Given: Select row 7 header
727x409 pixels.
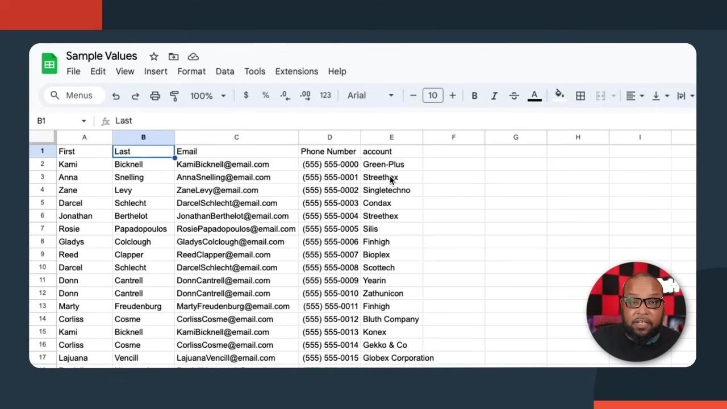Looking at the screenshot, I should click(x=43, y=229).
